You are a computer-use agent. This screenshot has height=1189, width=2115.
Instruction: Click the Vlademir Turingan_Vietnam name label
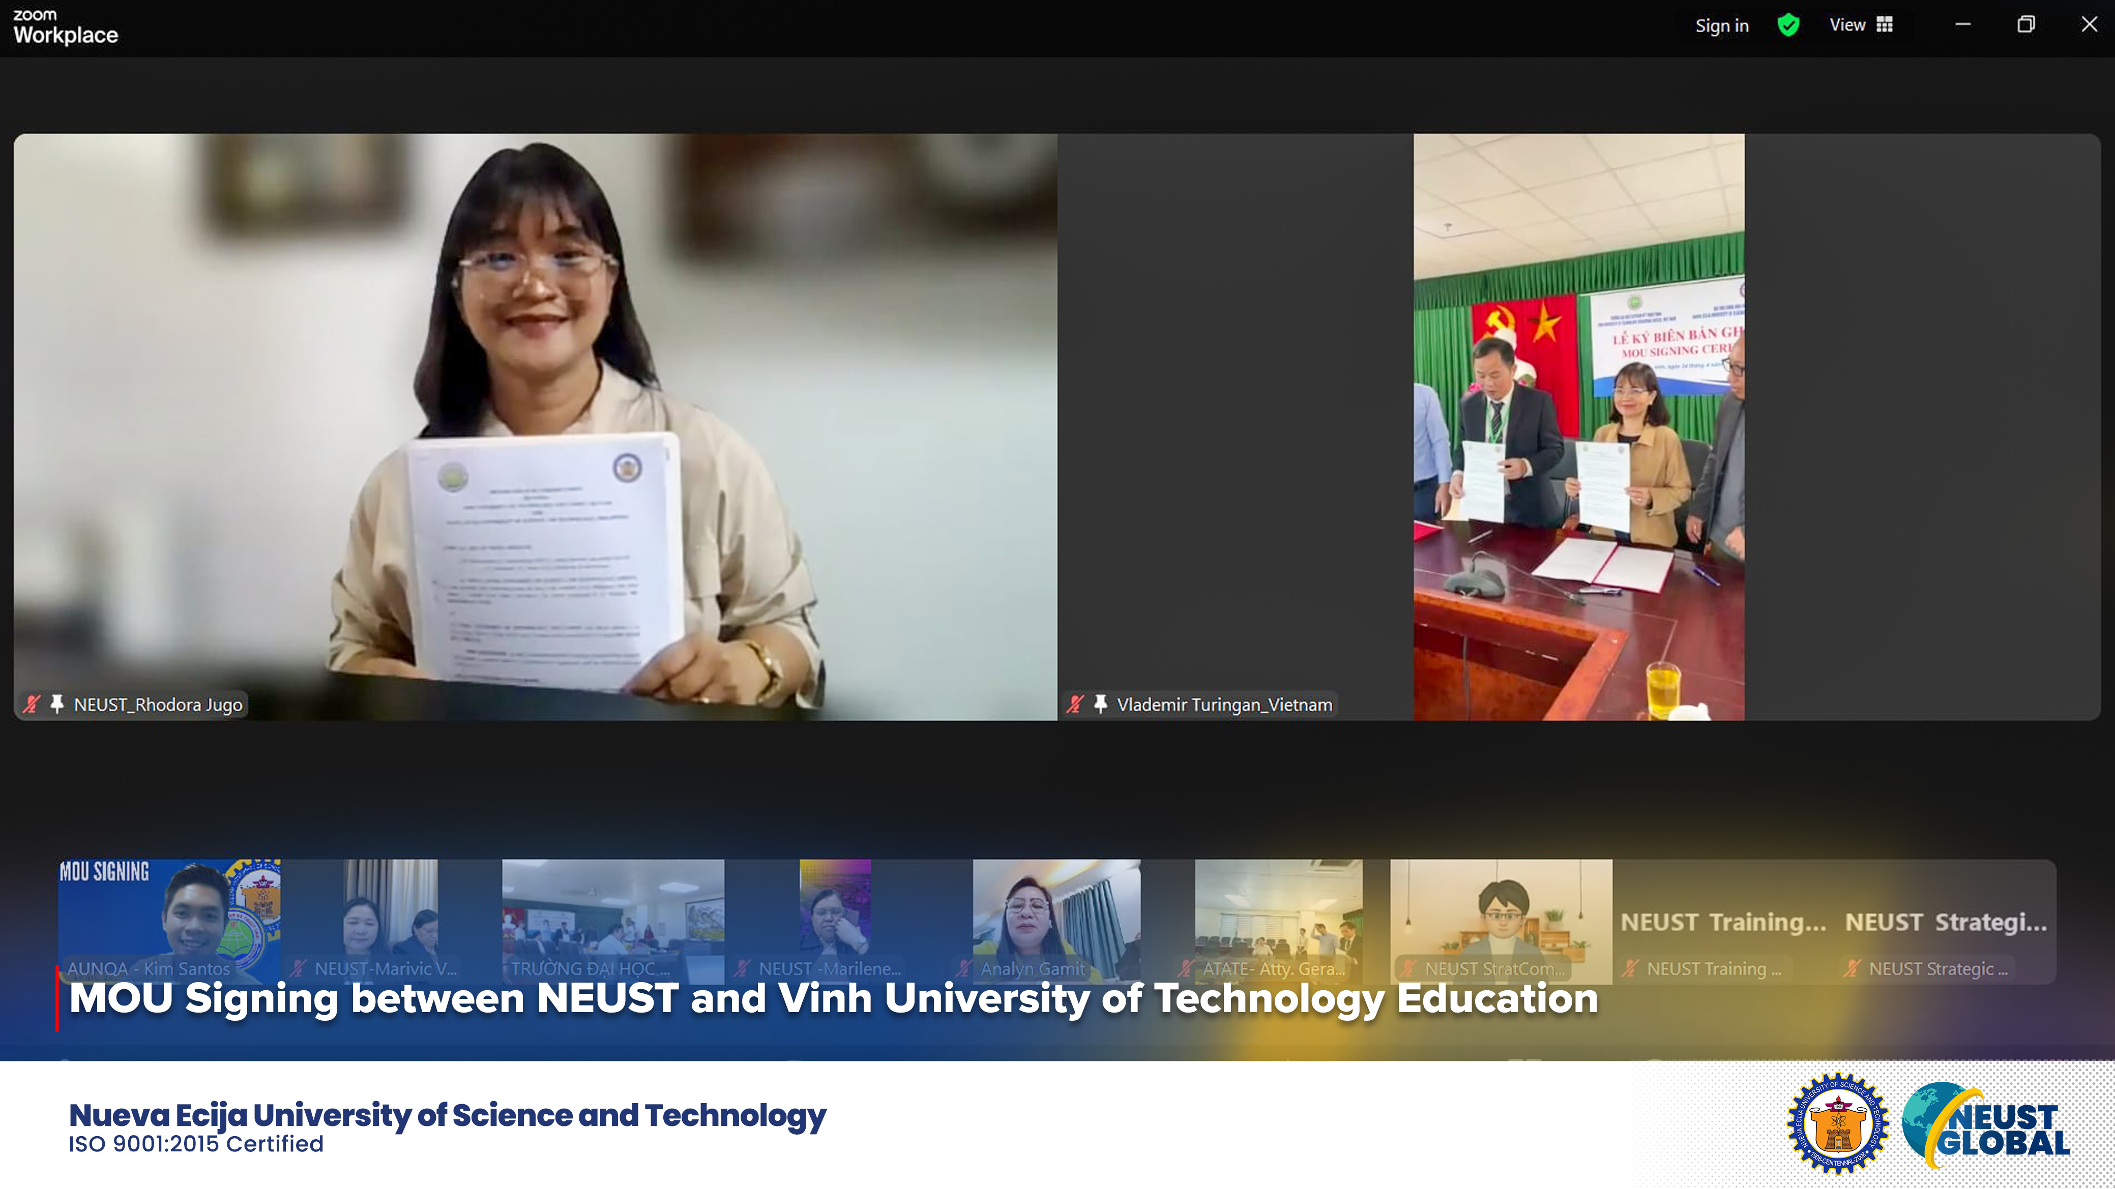point(1224,705)
